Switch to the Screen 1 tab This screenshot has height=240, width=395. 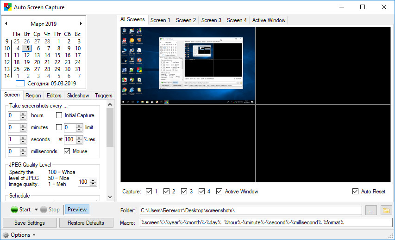(160, 20)
